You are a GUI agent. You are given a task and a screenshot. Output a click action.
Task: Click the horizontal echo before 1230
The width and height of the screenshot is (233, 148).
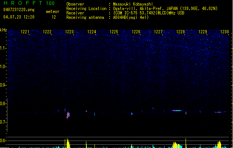tap(219, 112)
